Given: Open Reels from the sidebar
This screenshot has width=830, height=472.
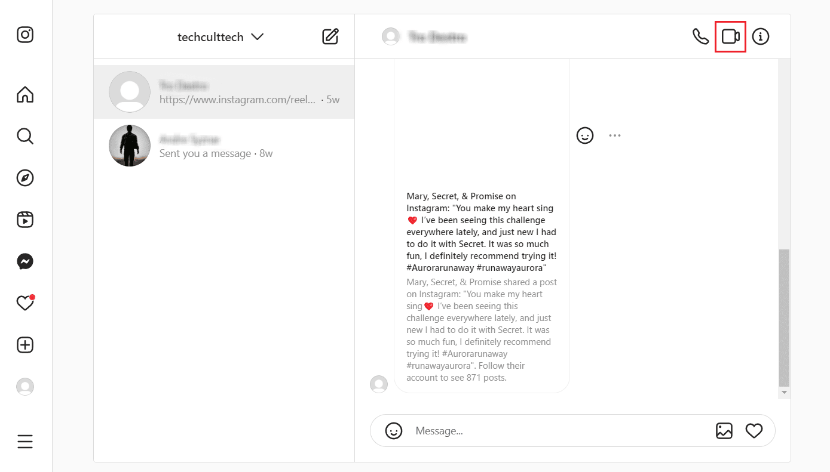Looking at the screenshot, I should click(x=25, y=220).
